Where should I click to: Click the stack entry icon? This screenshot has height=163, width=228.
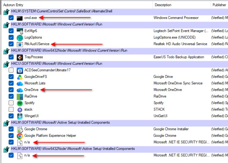20,110
